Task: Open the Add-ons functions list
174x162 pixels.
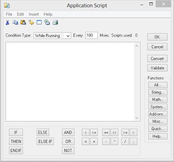Action: pyautogui.click(x=158, y=114)
